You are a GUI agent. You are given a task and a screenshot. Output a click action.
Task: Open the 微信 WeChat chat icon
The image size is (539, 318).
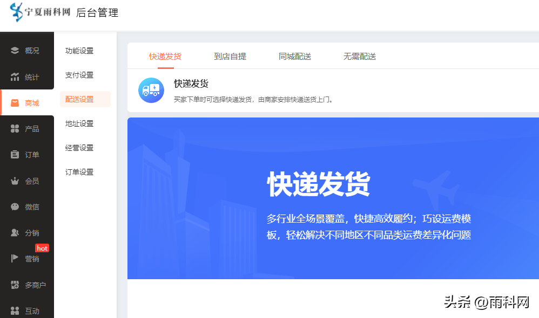click(x=15, y=207)
